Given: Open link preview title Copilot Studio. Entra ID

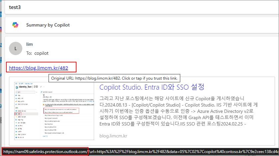Looking at the screenshot, I should tap(152, 87).
